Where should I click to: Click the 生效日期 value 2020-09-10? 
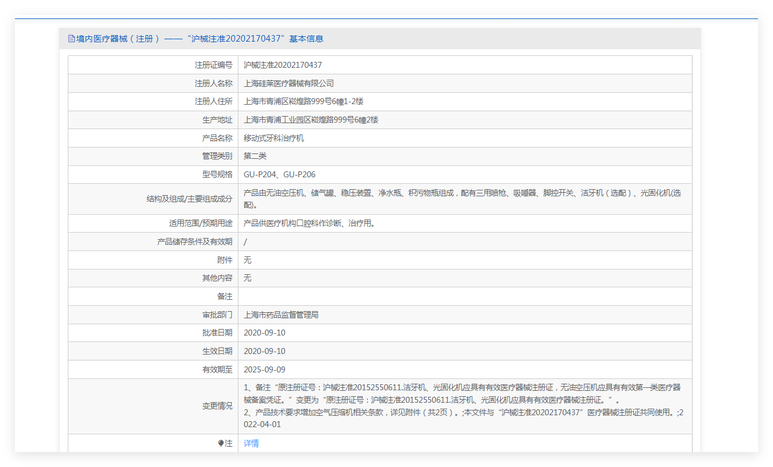(x=264, y=351)
